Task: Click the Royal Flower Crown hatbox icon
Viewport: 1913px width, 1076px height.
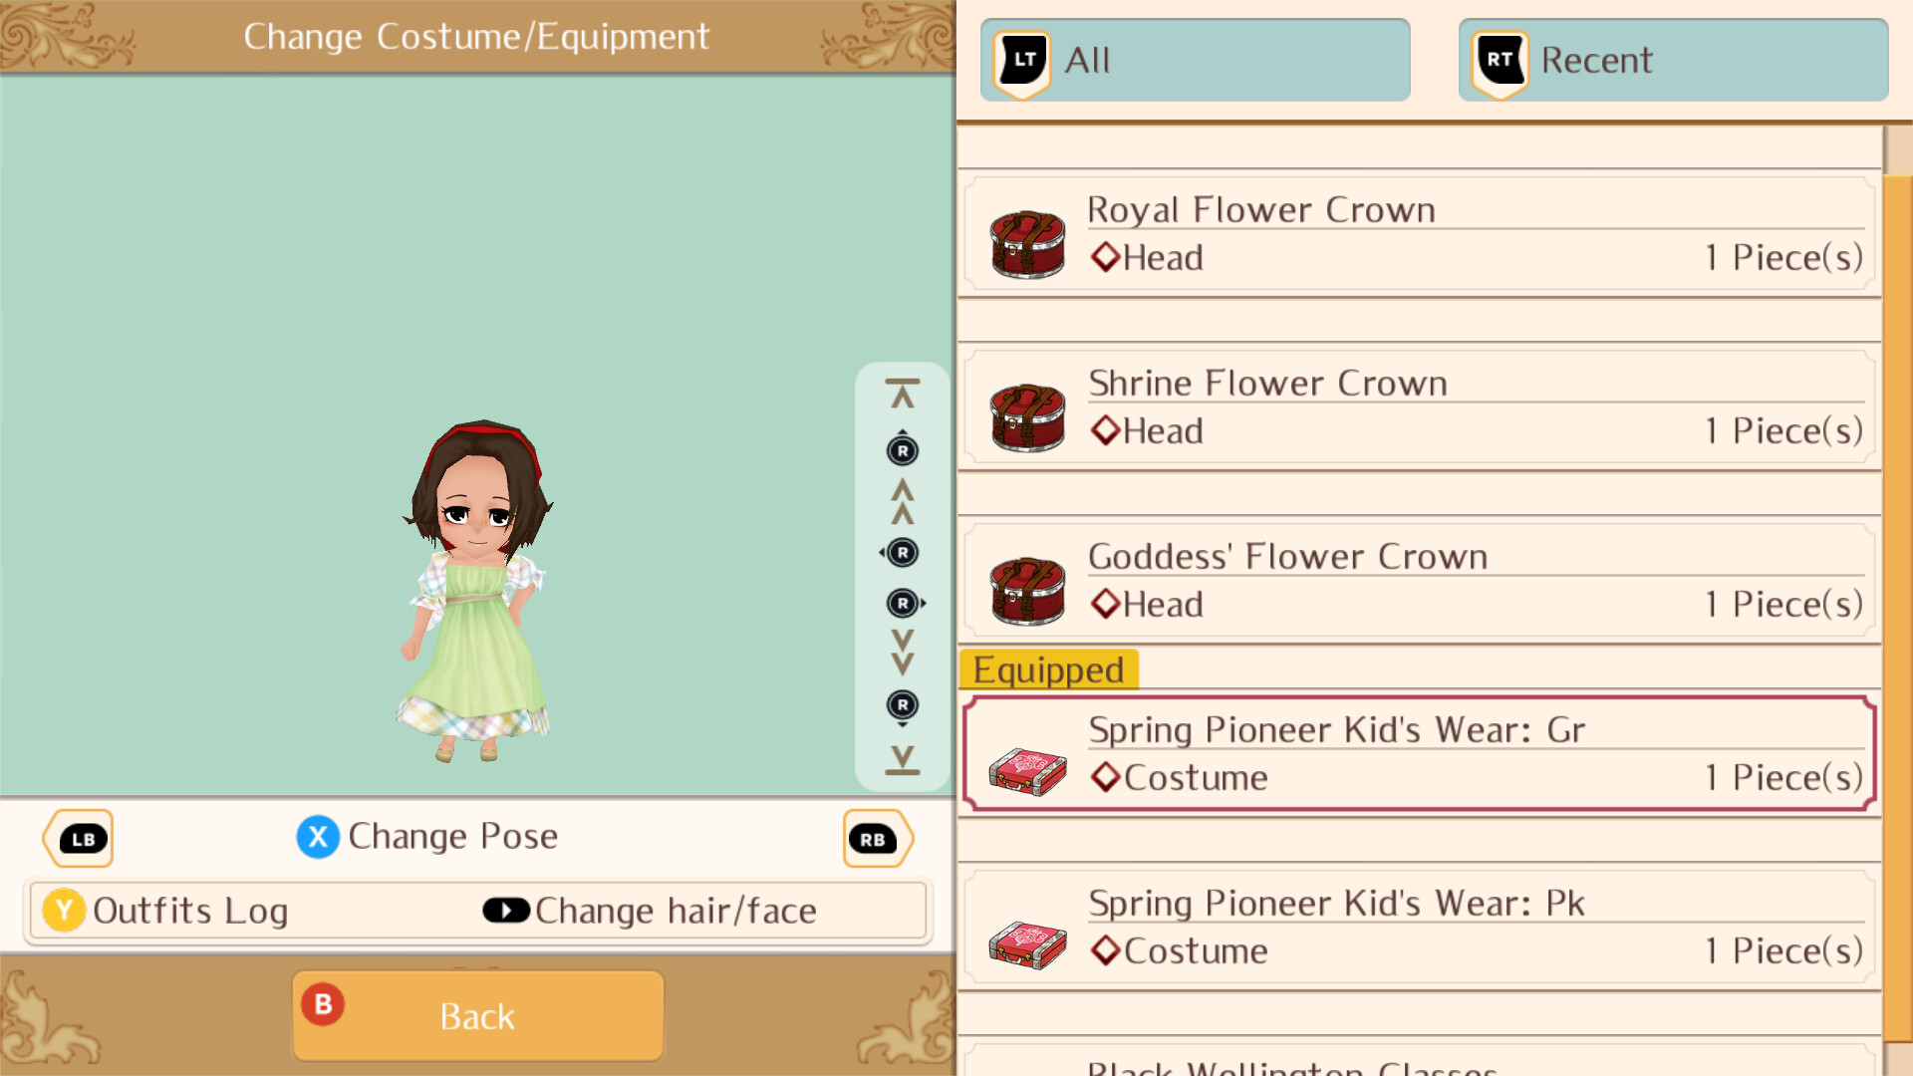Action: 1027,244
